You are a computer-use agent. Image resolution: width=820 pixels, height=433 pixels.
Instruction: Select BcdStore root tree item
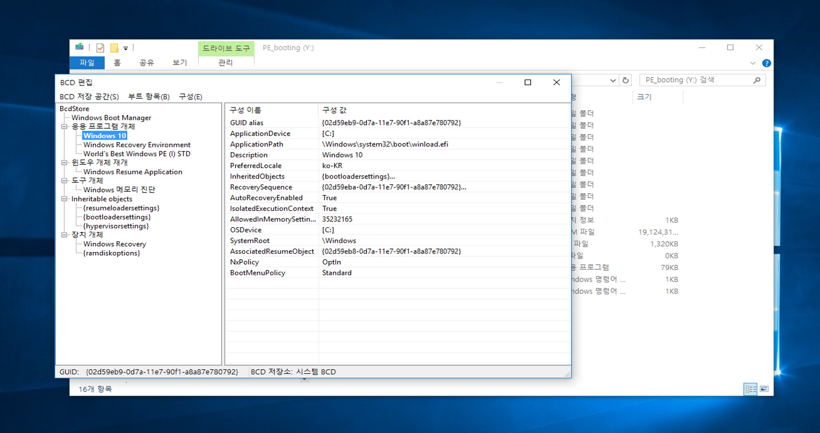pos(74,109)
